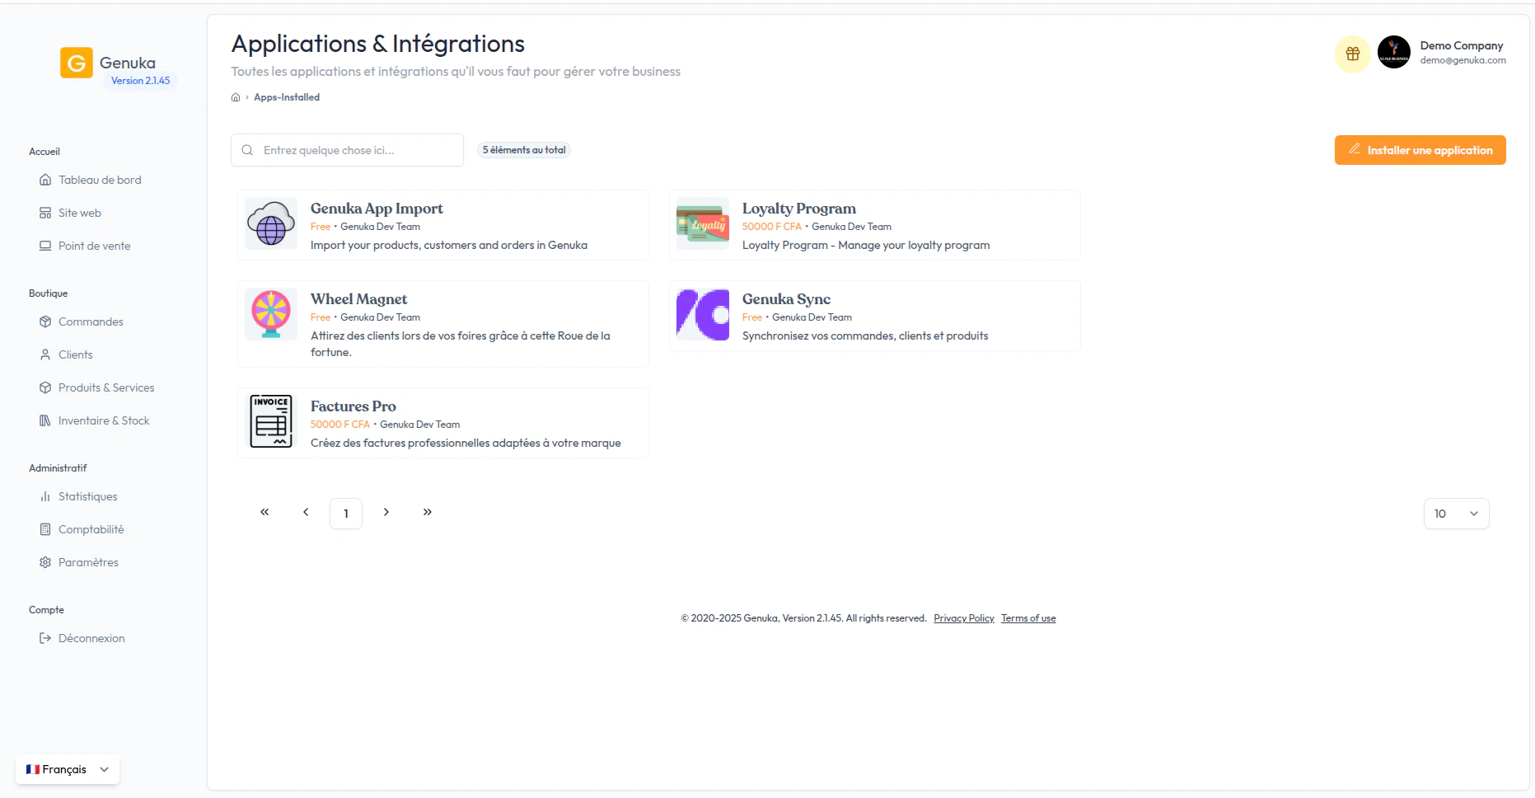Open Tableau de bord menu item

pyautogui.click(x=100, y=180)
